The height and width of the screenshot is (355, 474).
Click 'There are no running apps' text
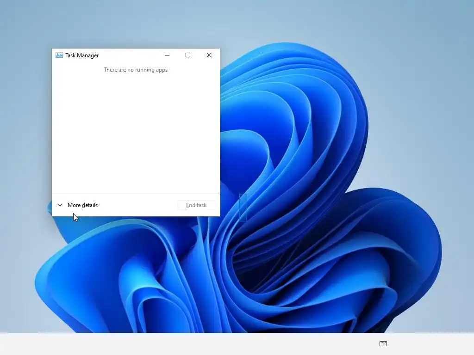[136, 70]
